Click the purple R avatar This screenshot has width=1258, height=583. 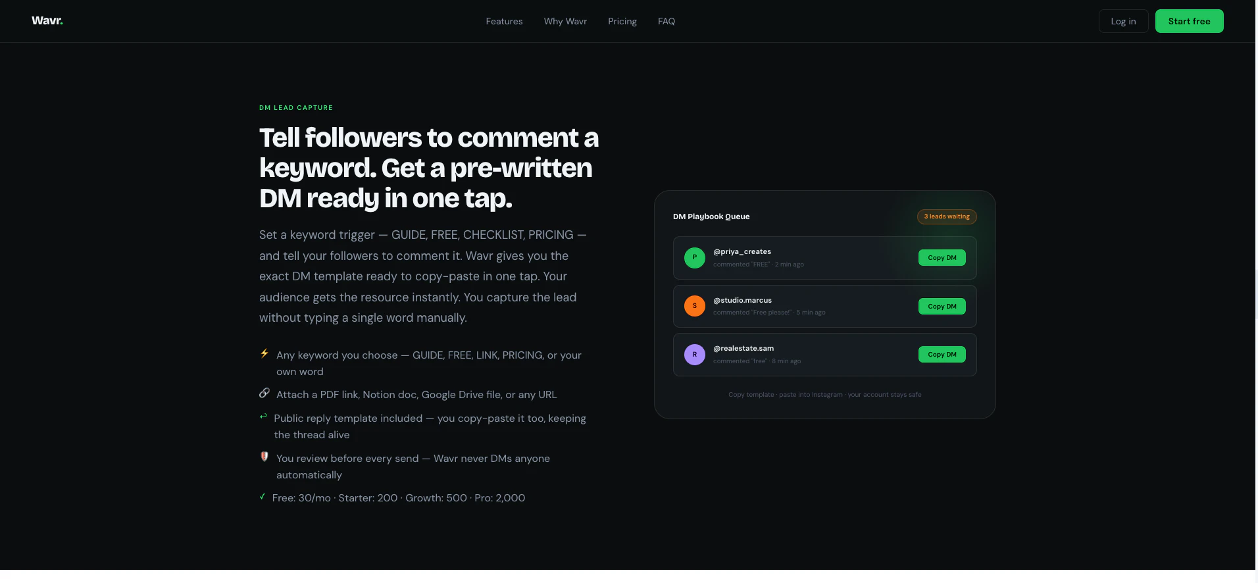(694, 355)
